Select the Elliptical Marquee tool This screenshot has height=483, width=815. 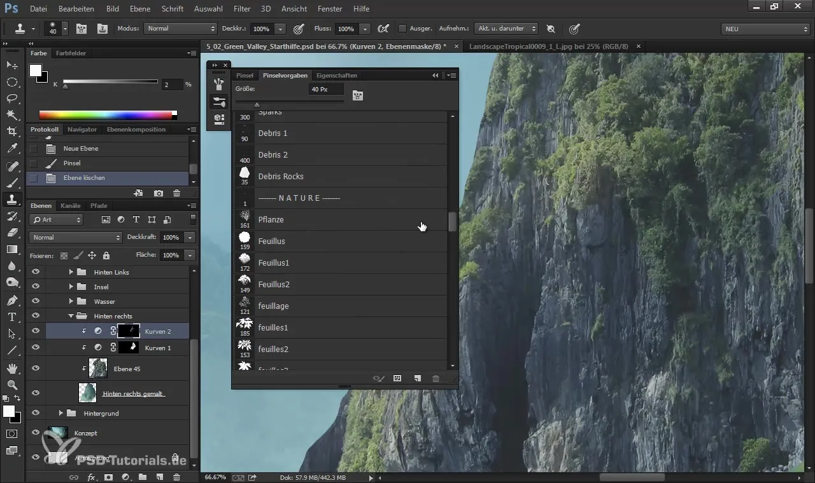12,81
